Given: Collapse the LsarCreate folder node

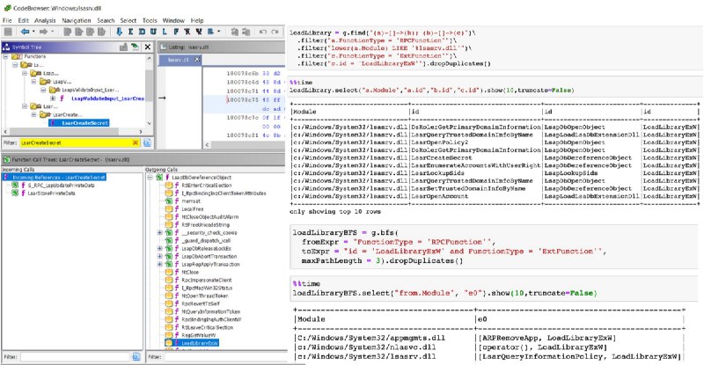Looking at the screenshot, I should pyautogui.click(x=33, y=114).
